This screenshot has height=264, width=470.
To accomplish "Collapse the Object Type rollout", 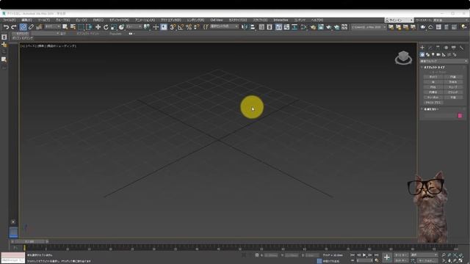I will tap(434, 67).
